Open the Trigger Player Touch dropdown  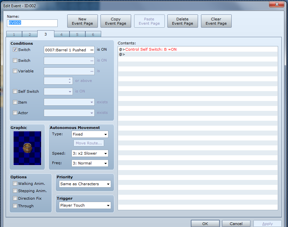coord(85,205)
